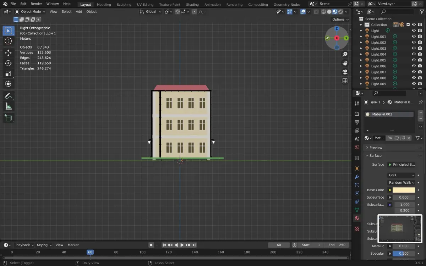The height and width of the screenshot is (266, 426).
Task: Open the Options dropdown
Action: [x=340, y=20]
